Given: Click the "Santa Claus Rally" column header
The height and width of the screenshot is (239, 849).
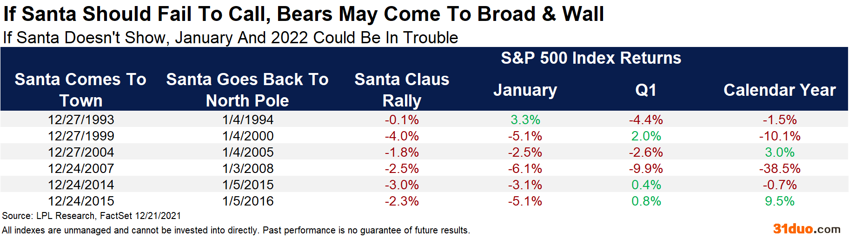Looking at the screenshot, I should (x=402, y=90).
